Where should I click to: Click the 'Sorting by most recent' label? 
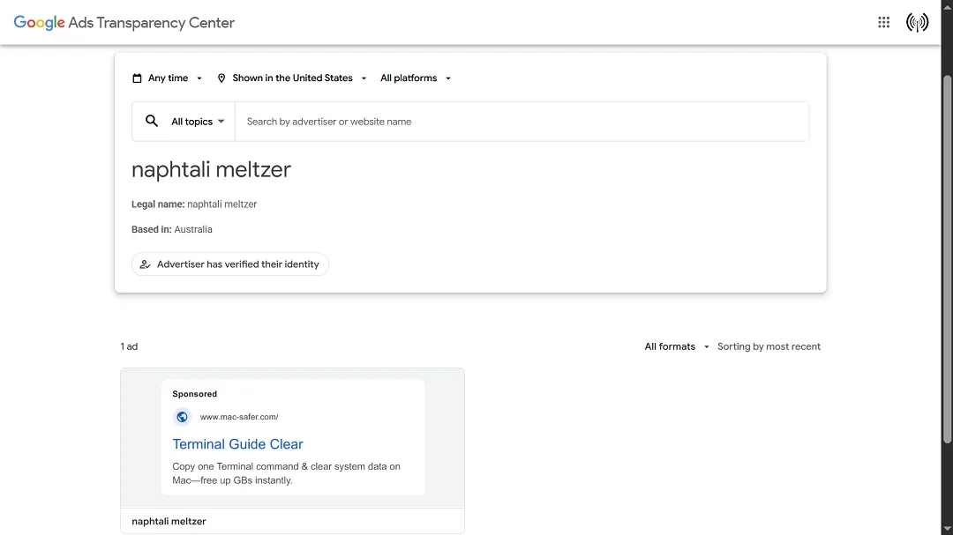769,346
